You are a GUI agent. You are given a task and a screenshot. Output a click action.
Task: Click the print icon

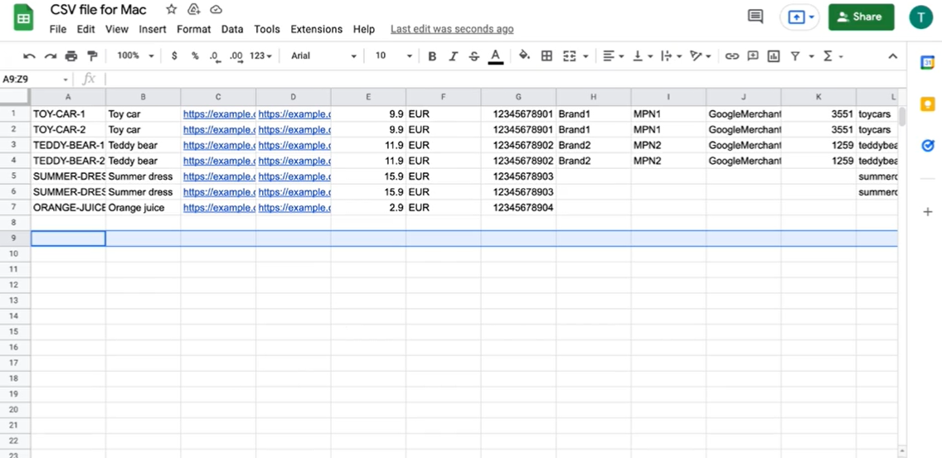71,56
